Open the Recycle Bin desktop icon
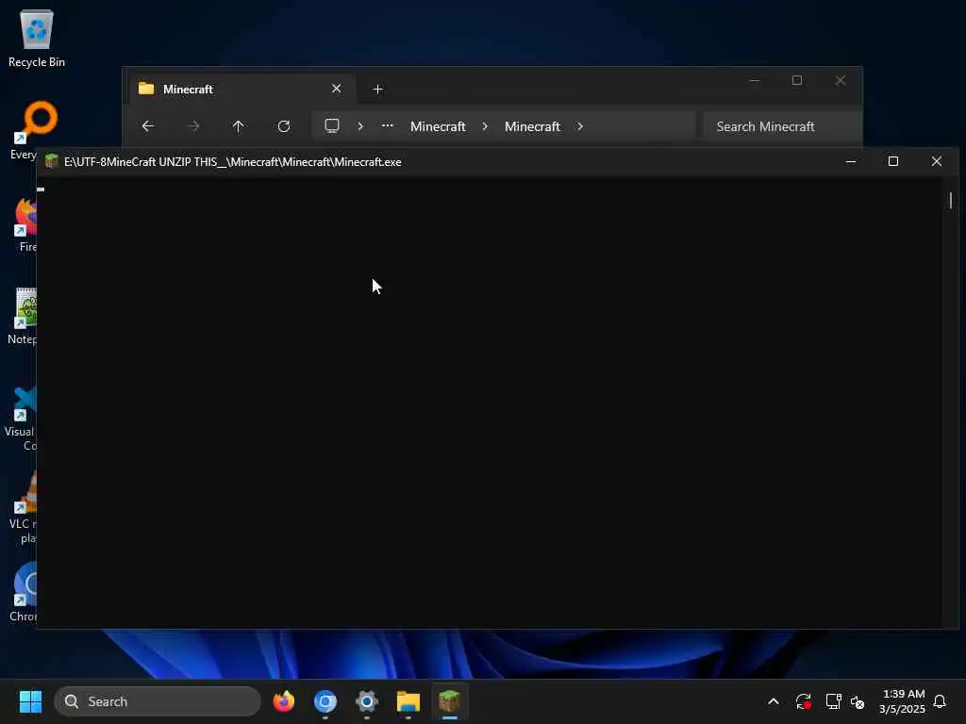 pos(37,39)
